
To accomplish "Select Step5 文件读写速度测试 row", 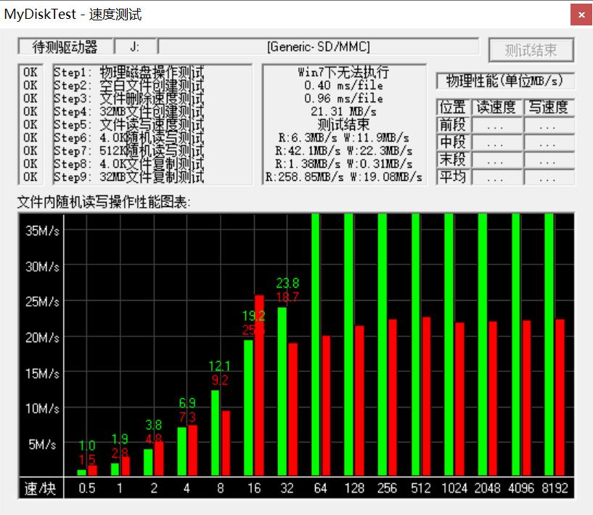I will [x=128, y=124].
